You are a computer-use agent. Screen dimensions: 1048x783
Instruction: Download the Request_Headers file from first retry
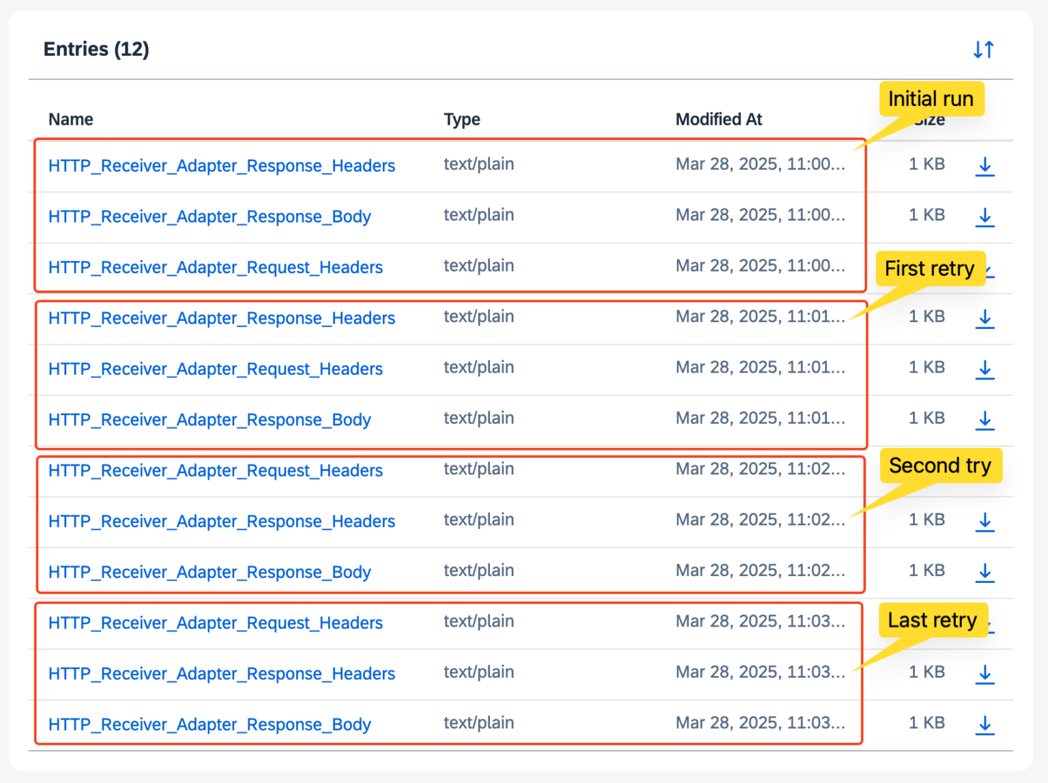click(x=985, y=369)
